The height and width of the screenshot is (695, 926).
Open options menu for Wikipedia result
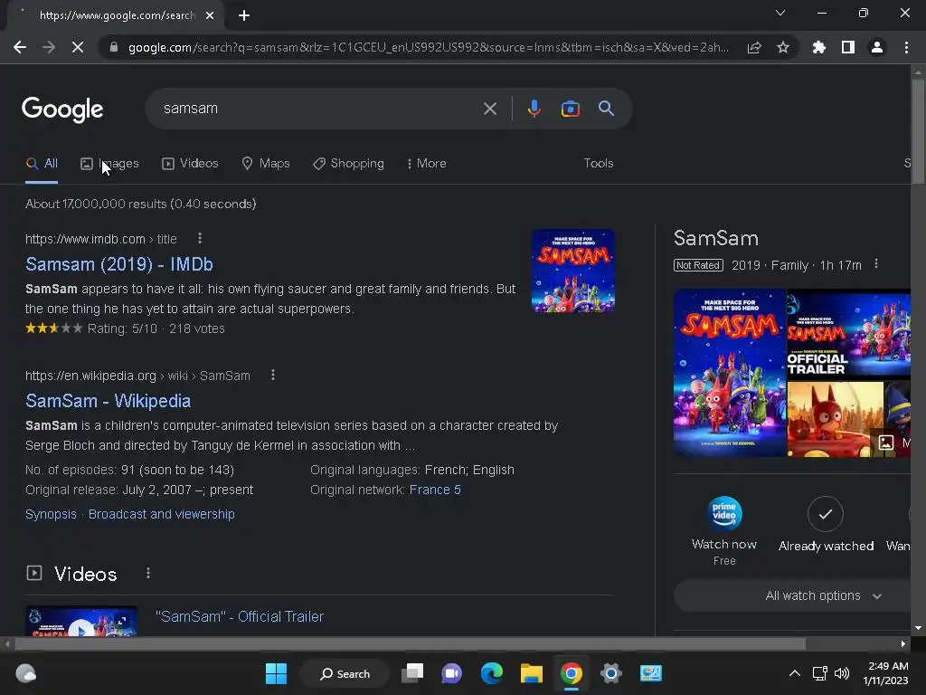[x=273, y=375]
